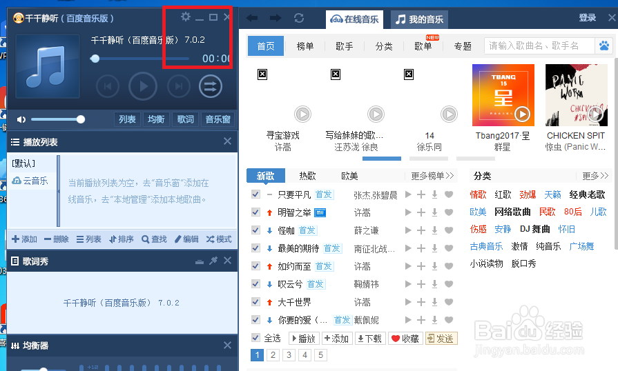Uncheck the 你要的爱 song checkbox
Image resolution: width=618 pixels, height=371 pixels.
point(255,320)
